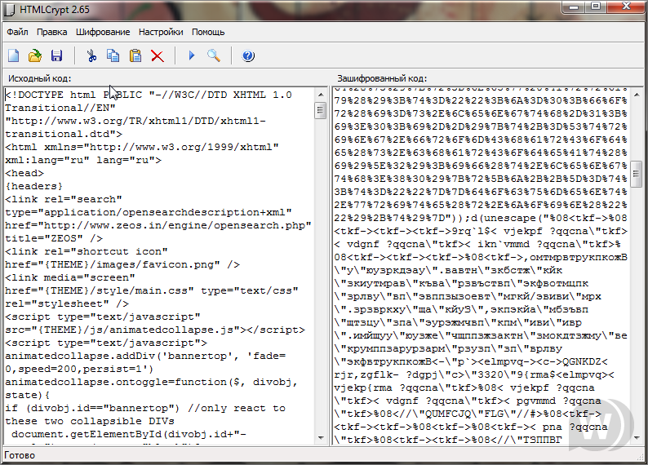Delete with the red X toolbar icon
This screenshot has width=648, height=465.
point(158,55)
